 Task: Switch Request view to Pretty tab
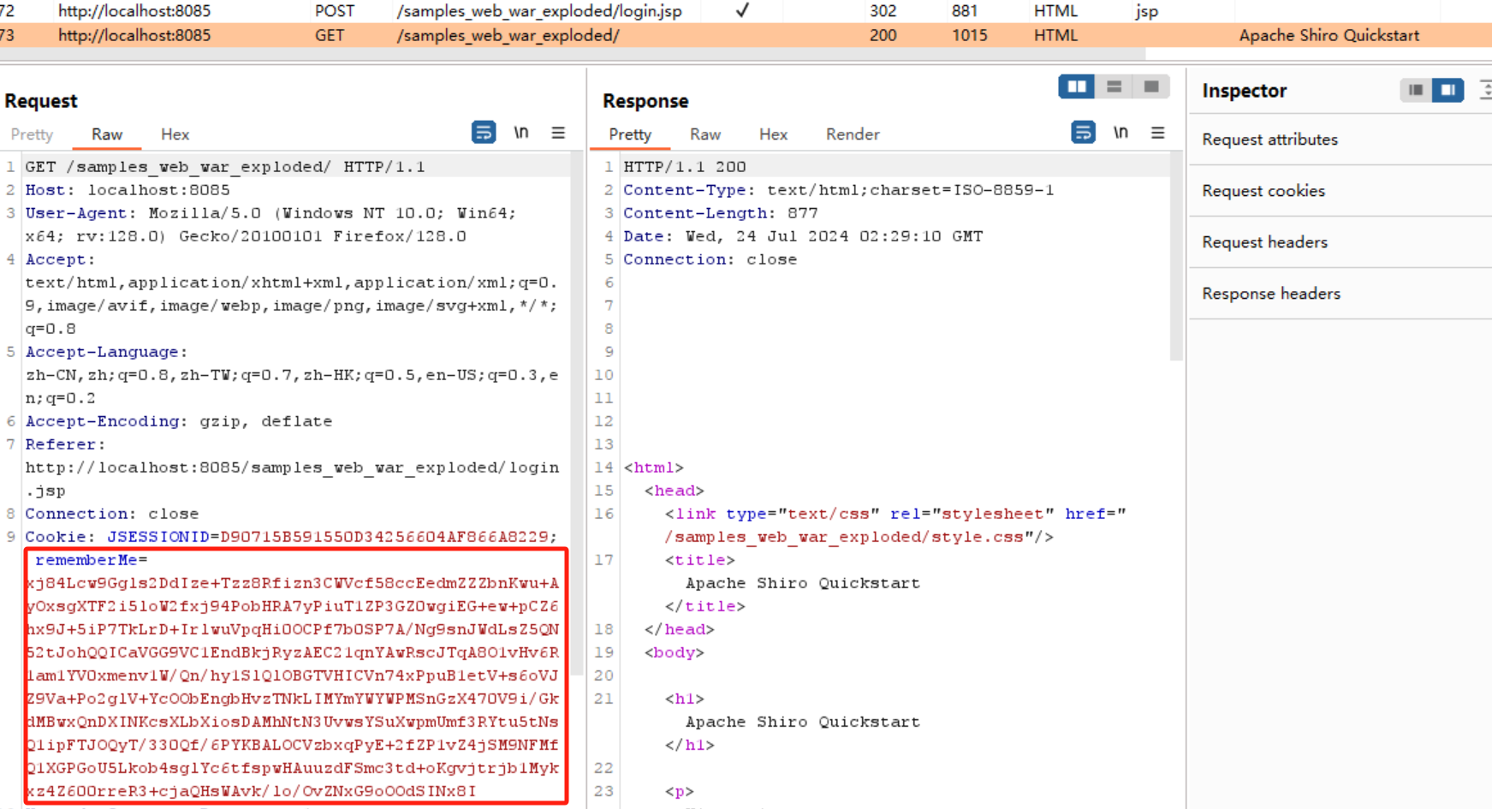coord(32,134)
